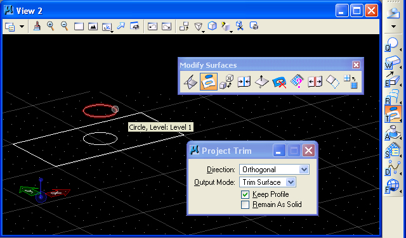Select the Zoom In magnifier tool
The image size is (406, 238).
pyautogui.click(x=51, y=26)
